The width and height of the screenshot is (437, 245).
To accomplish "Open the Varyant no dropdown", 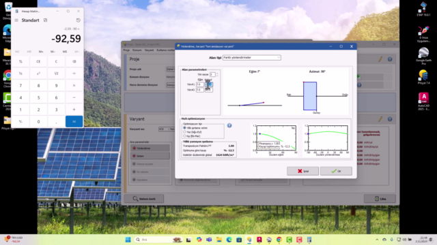I will tap(167, 129).
